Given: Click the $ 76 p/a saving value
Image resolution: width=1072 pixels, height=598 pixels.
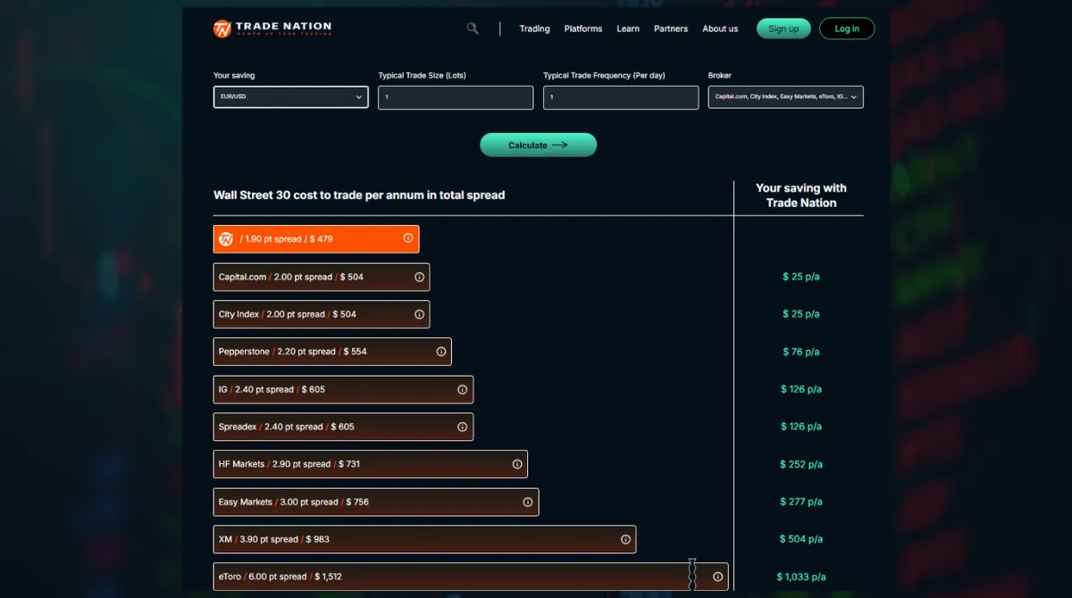Looking at the screenshot, I should click(800, 352).
